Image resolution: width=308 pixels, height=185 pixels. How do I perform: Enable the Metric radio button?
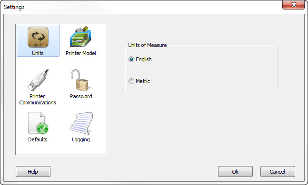[131, 81]
